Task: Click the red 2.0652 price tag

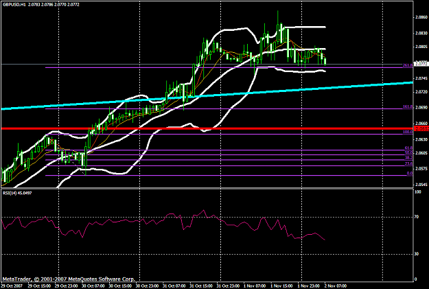Action: coord(421,128)
